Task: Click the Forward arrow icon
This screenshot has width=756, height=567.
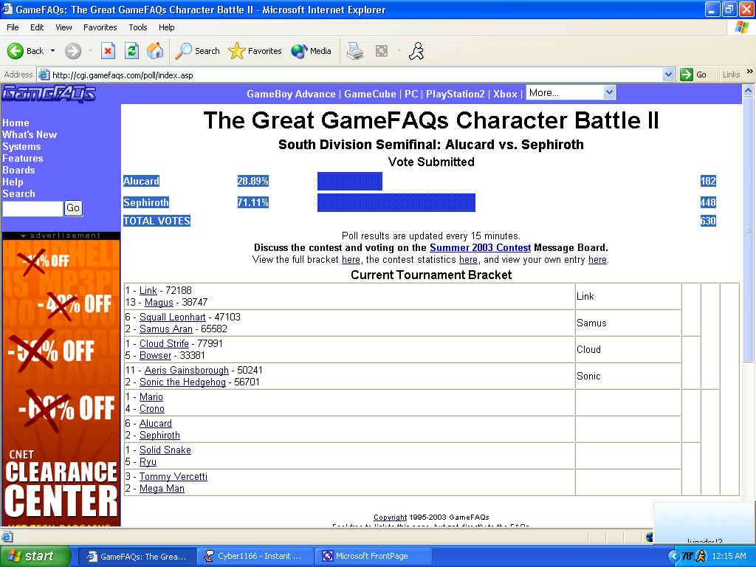Action: [x=73, y=51]
